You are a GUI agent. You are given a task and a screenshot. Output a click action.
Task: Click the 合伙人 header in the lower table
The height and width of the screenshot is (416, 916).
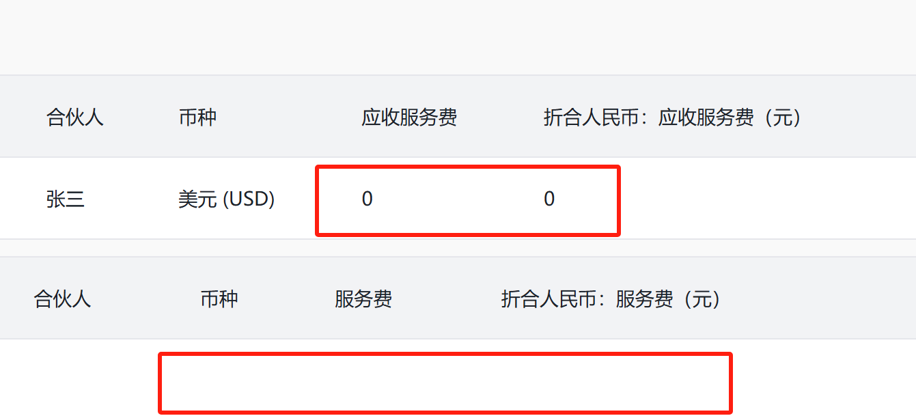tap(62, 299)
